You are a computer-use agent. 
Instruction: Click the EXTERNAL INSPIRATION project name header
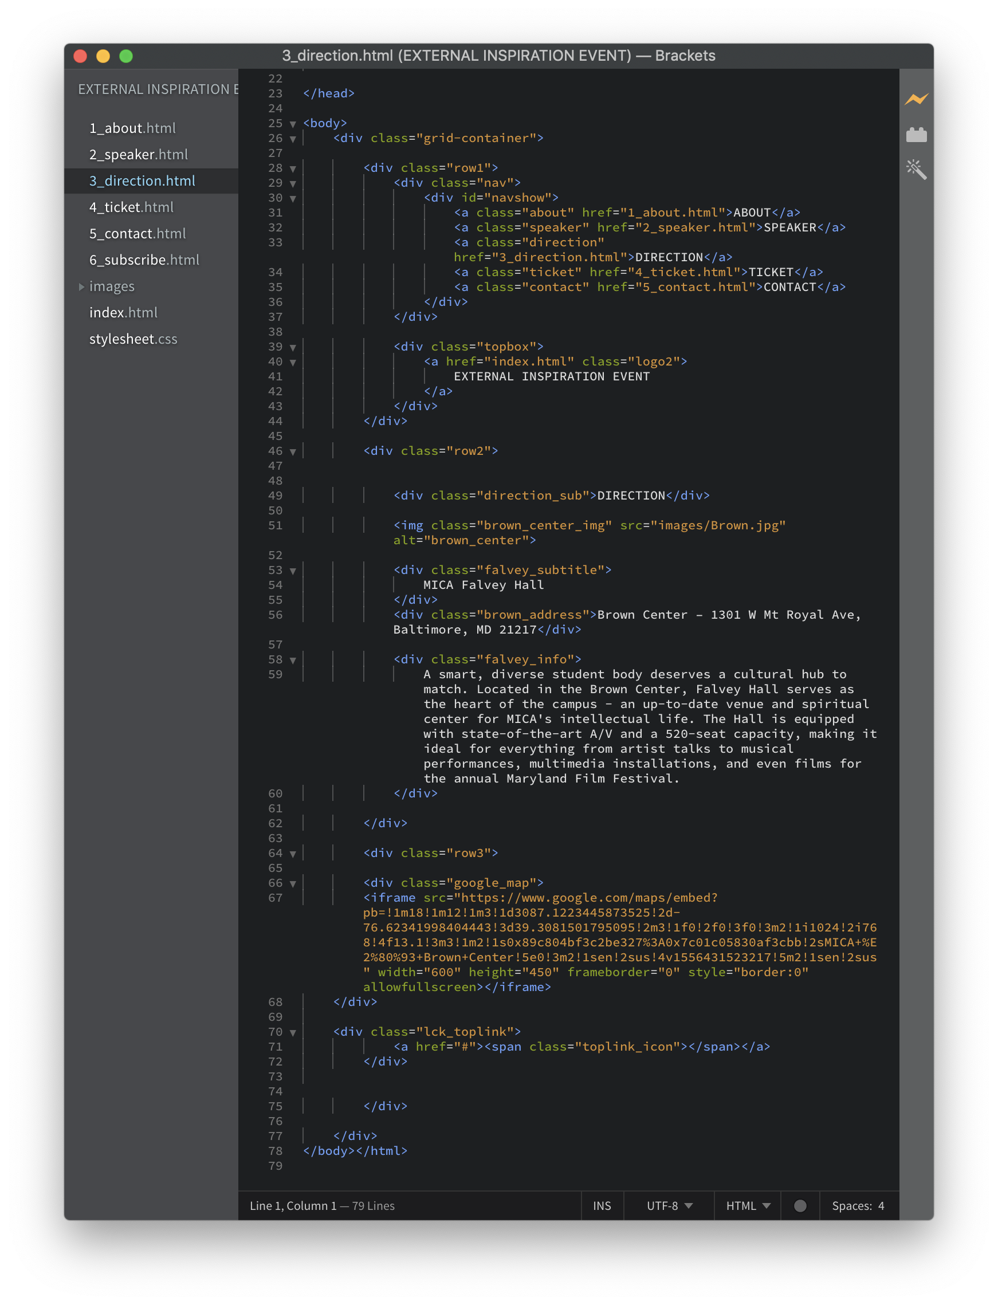click(158, 89)
